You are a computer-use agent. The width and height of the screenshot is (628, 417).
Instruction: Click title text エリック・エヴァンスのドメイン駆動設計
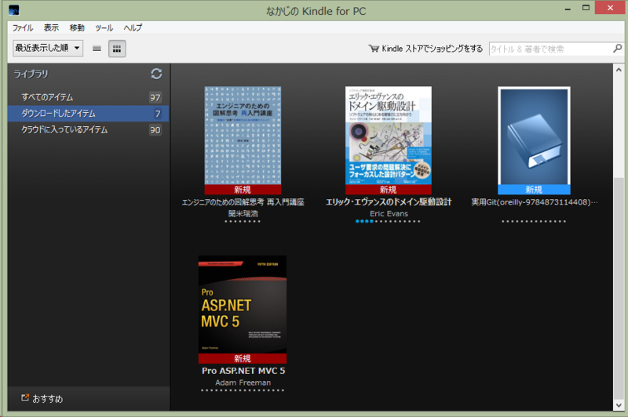389,202
